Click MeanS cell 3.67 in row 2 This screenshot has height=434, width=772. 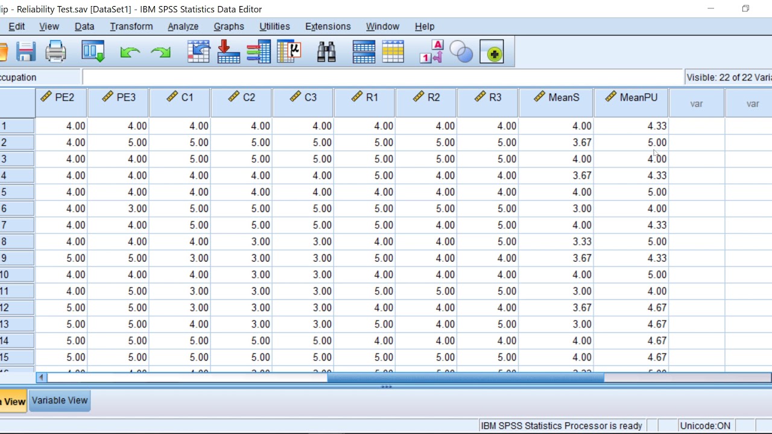[556, 143]
